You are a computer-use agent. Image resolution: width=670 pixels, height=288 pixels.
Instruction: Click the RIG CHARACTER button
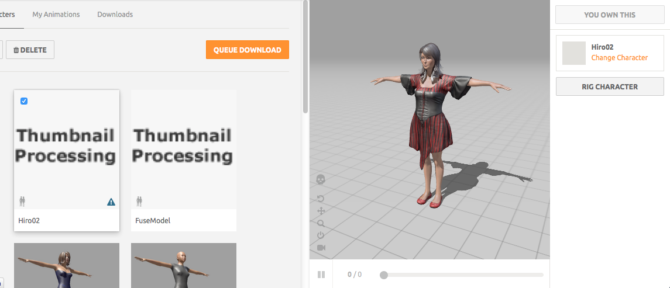click(610, 86)
